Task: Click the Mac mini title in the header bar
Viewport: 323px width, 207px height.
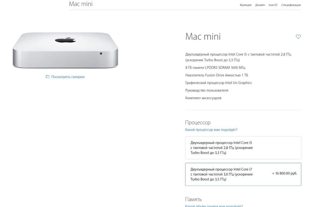Action: tap(81, 4)
